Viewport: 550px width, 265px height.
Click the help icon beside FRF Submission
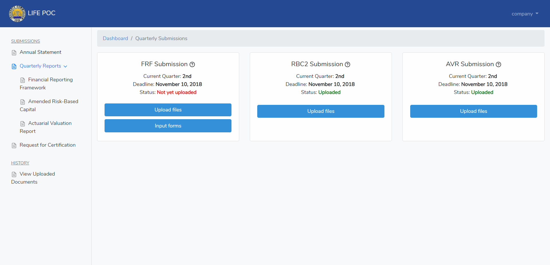coord(192,64)
